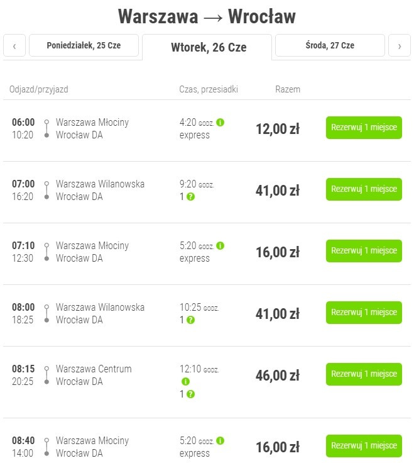
Task: Click transfer question icon for 08:15 trip
Action: 190,394
